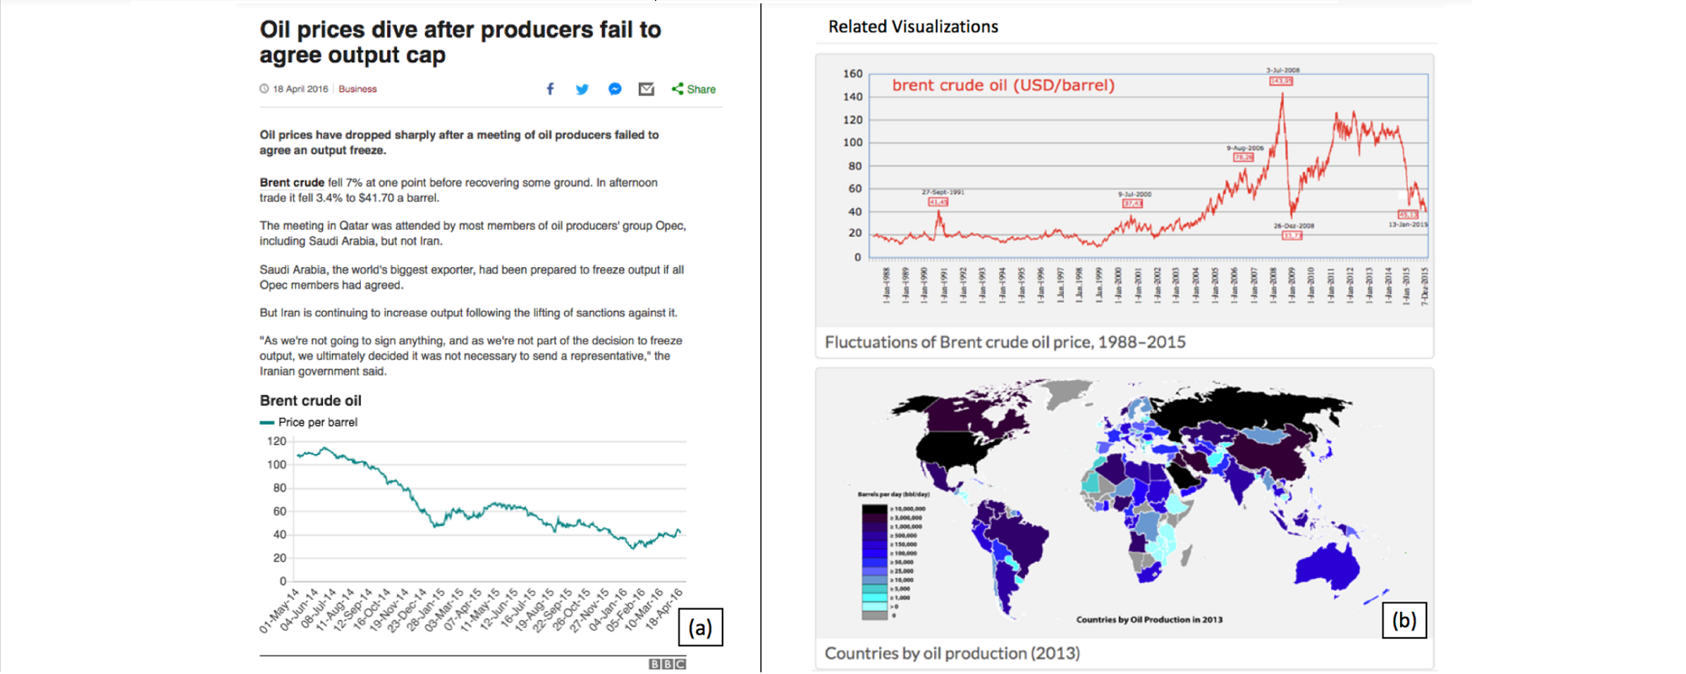Open the green Share button
This screenshot has width=1686, height=674.
click(x=694, y=89)
